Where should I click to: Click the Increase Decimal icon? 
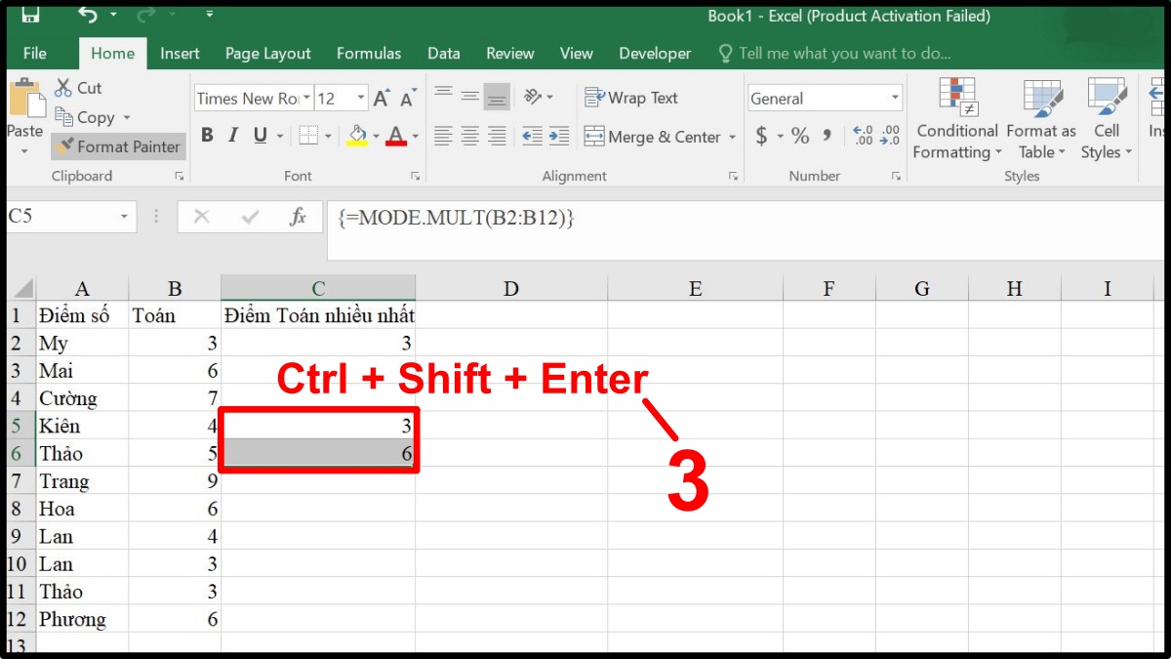pos(863,136)
